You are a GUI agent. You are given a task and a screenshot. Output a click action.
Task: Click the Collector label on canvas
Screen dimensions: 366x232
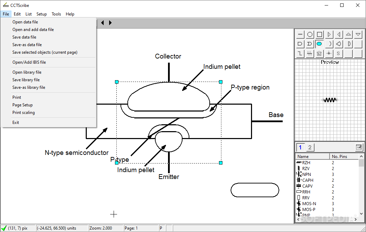pos(168,56)
